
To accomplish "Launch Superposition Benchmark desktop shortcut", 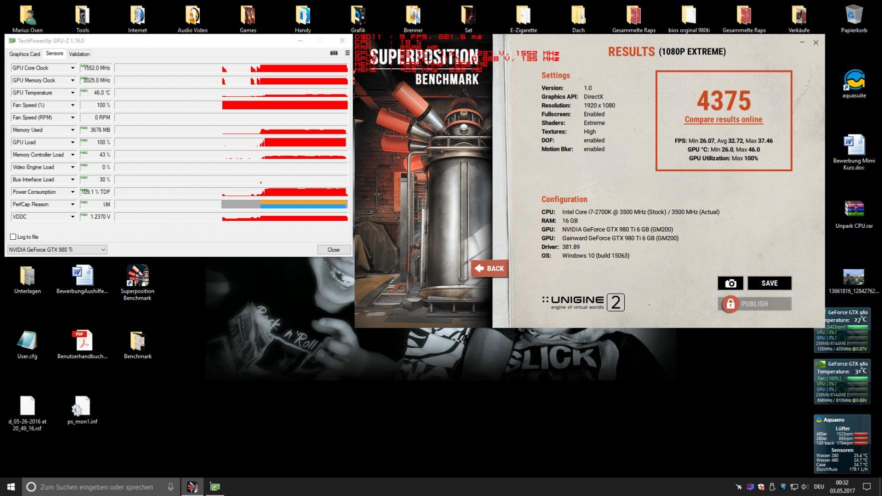I will 137,282.
